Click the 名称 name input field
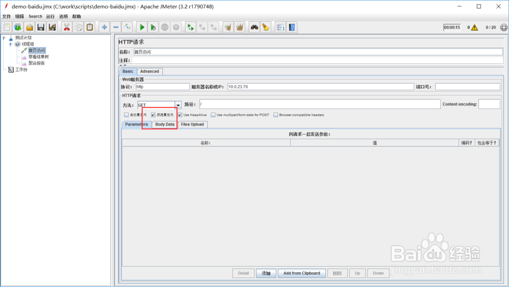Image resolution: width=509 pixels, height=287 pixels. click(318, 52)
